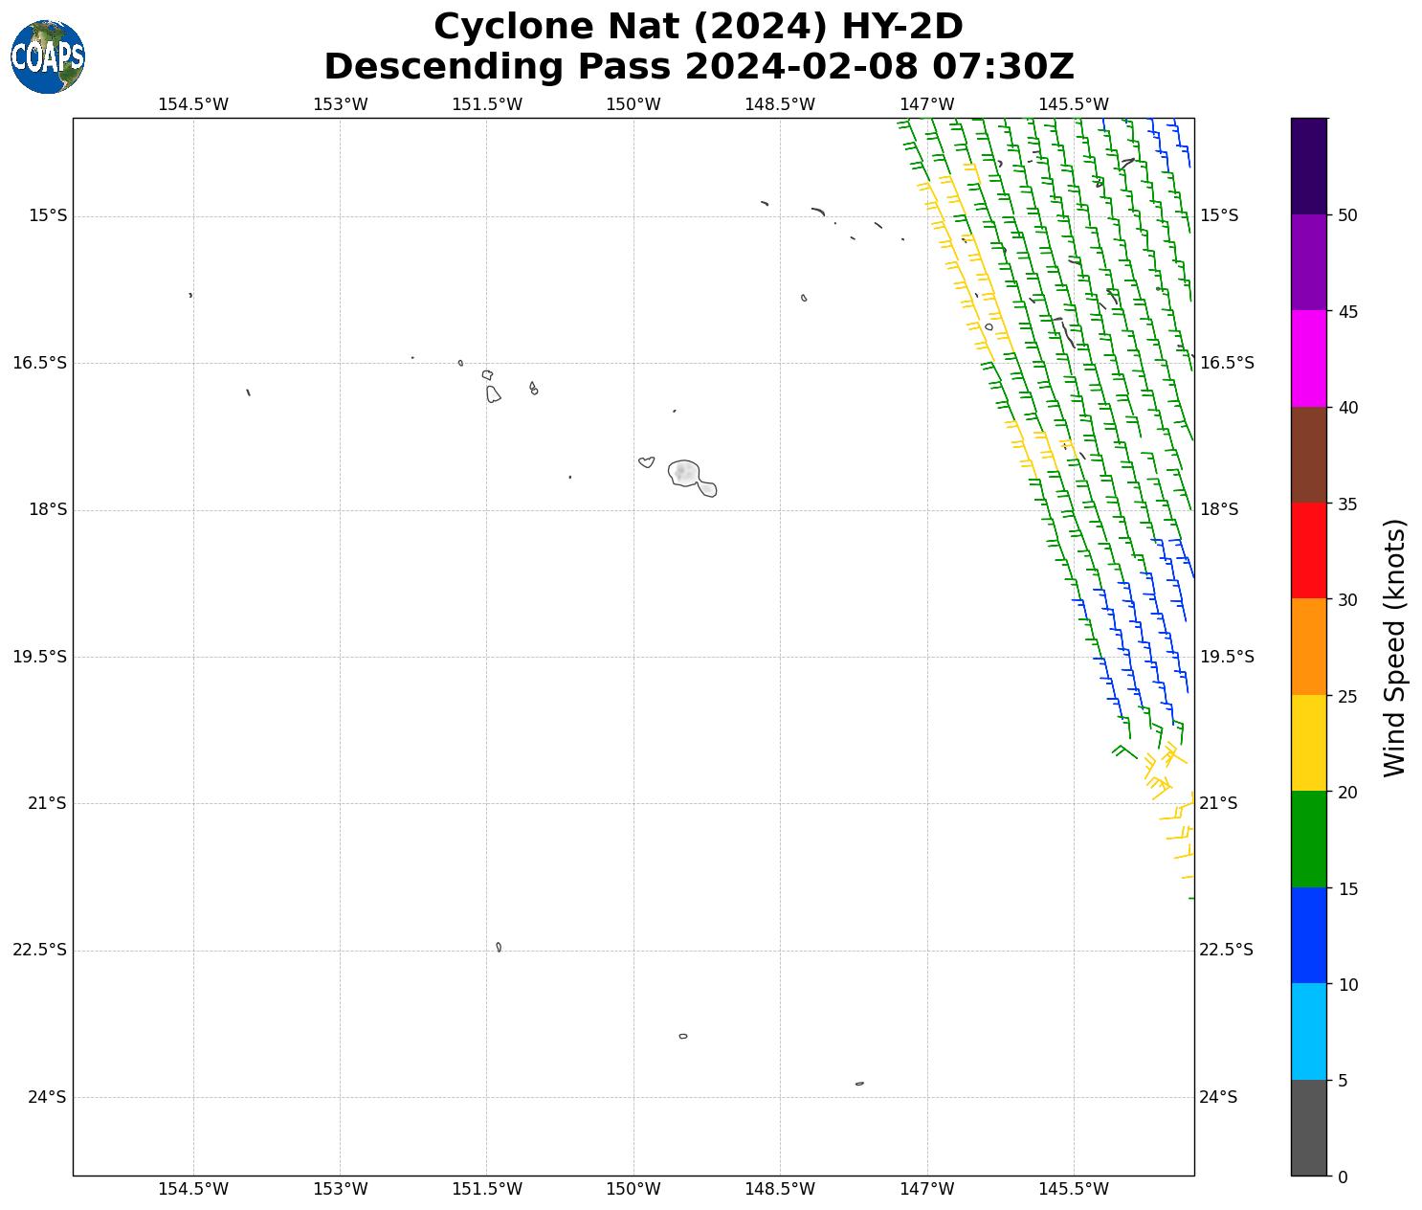Click the "Wind Speed (knots)" colorbar label

(1395, 647)
